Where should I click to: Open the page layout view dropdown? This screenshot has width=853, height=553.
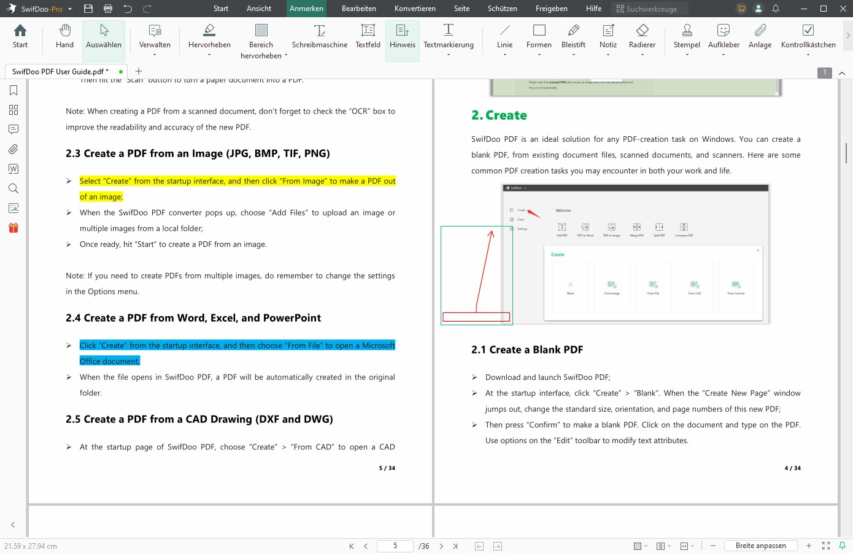663,546
